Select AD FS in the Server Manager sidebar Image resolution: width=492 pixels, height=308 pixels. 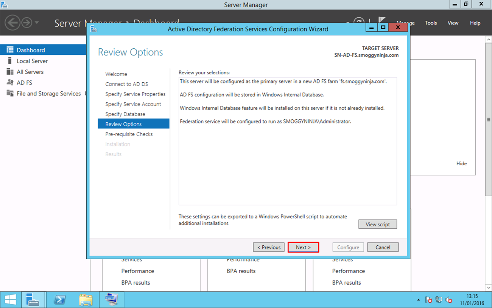coord(30,82)
